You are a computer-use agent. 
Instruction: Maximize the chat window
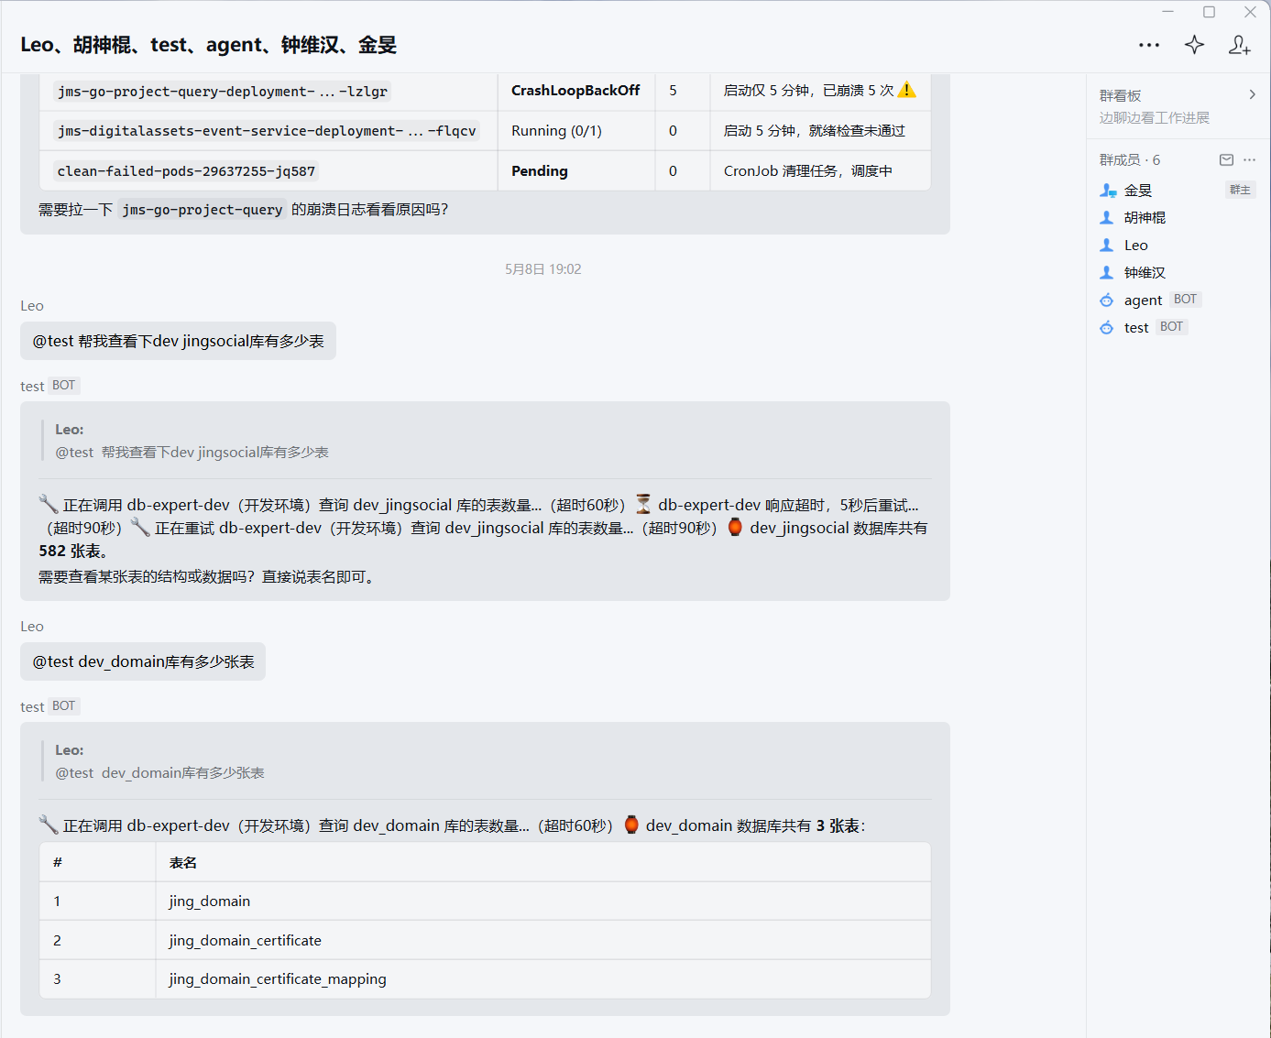tap(1209, 12)
